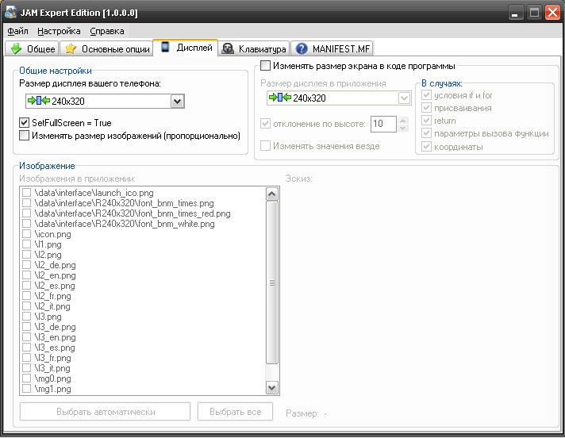Decrease height deviation with spinner down arrow

pyautogui.click(x=403, y=129)
